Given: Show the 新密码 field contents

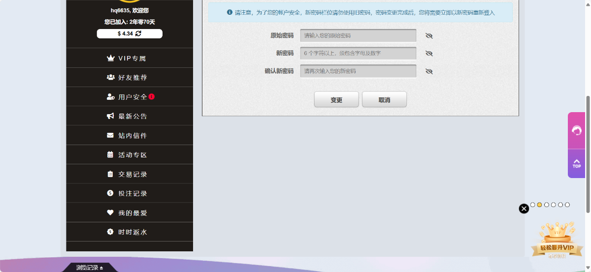Looking at the screenshot, I should coord(429,54).
